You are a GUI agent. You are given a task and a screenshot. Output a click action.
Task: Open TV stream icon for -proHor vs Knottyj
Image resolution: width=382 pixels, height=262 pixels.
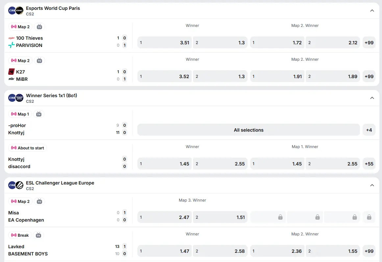(39, 114)
